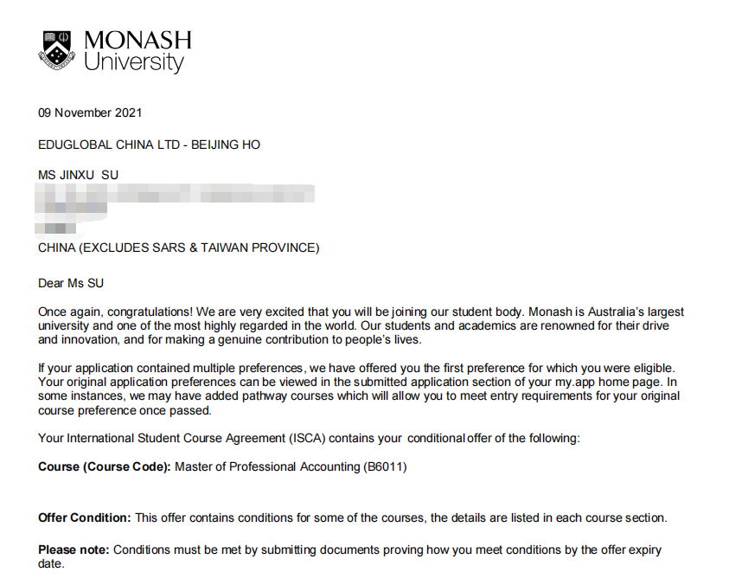
Task: Click the bold 'Please note:' label
Action: (x=74, y=550)
